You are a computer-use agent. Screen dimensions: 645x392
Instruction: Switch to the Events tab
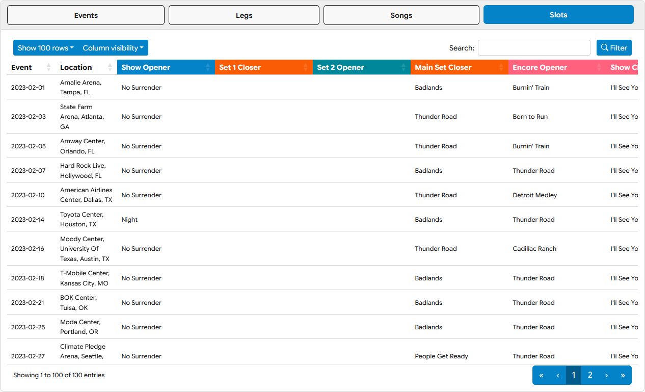pyautogui.click(x=86, y=15)
